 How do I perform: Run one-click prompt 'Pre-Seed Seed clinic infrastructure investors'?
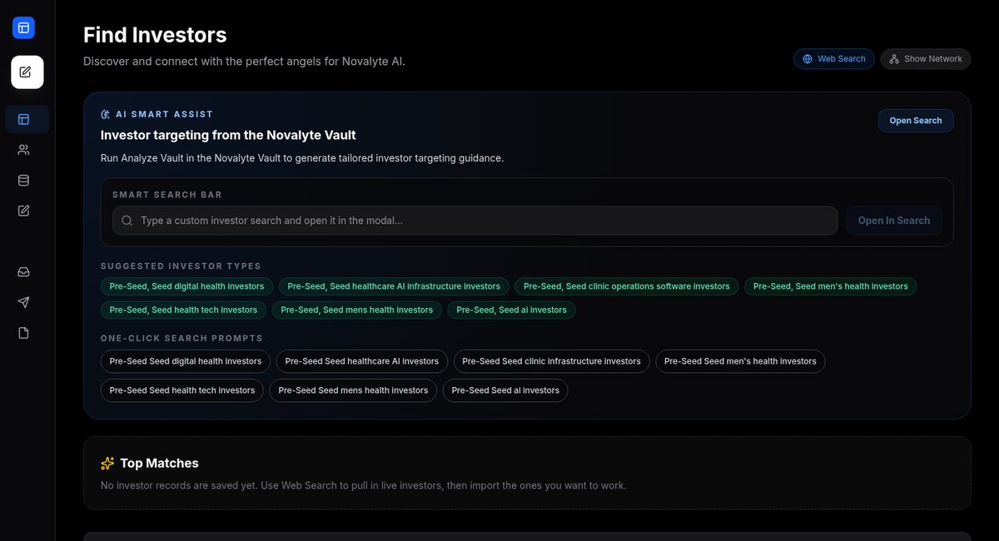552,361
